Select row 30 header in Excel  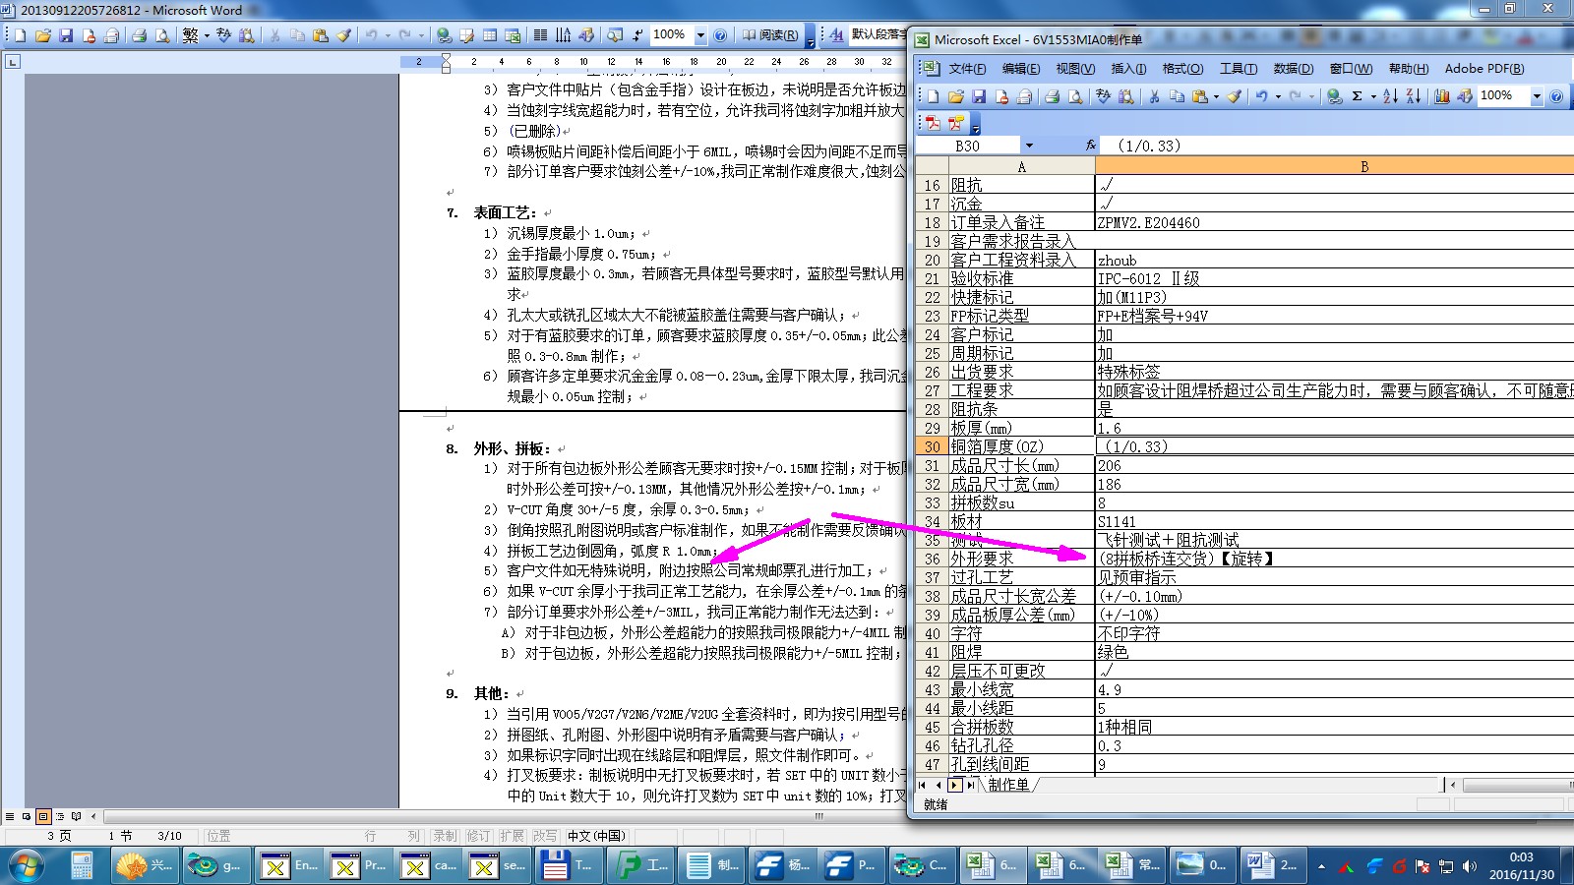pyautogui.click(x=932, y=446)
